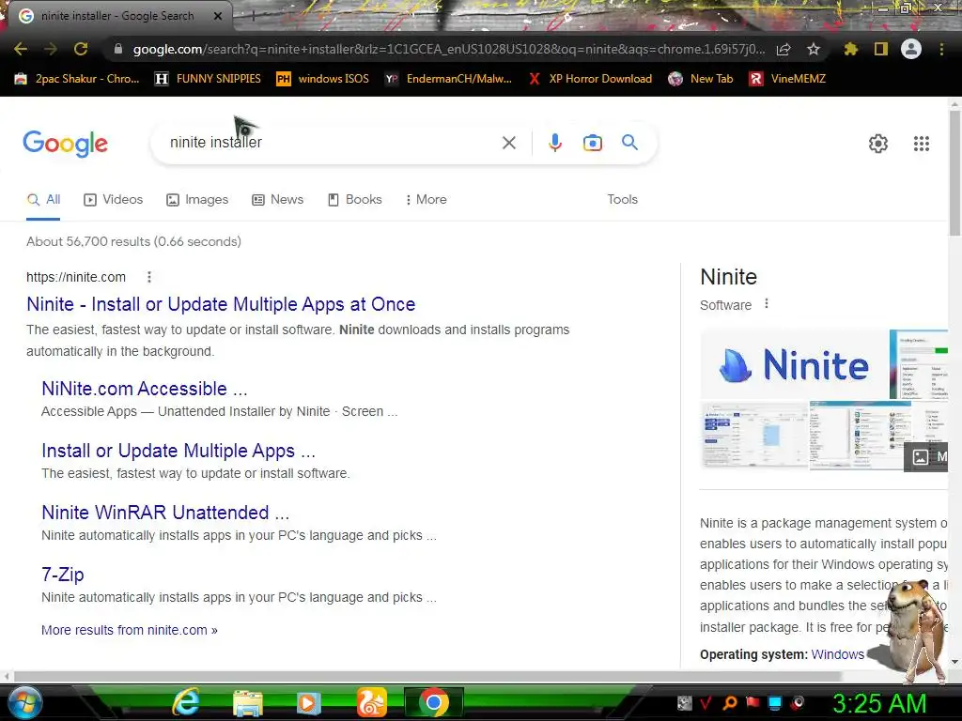Screen dimensions: 962x721
Task: Open the Ninite logo image thumbnail
Action: 794,364
